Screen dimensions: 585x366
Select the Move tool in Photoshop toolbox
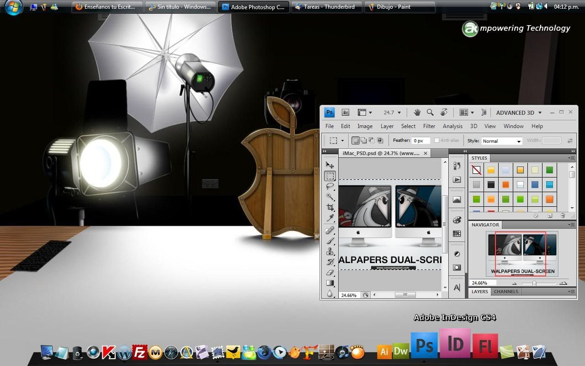coord(330,165)
